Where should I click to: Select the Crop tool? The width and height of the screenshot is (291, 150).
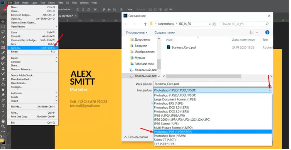[3, 42]
